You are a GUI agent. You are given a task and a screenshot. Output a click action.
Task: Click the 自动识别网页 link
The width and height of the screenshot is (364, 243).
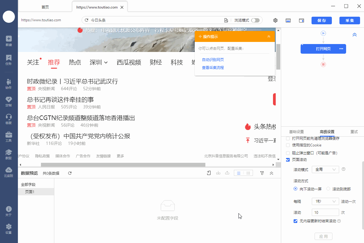(x=213, y=60)
